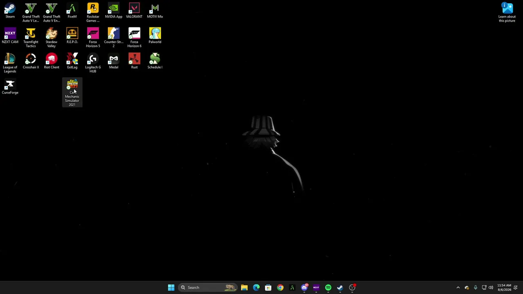This screenshot has width=523, height=294.
Task: Switch to Discord on the taskbar
Action: pos(304,287)
